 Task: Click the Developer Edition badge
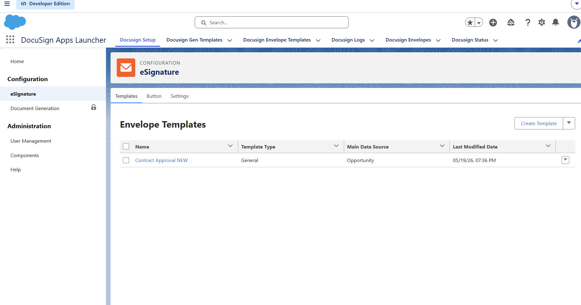[45, 4]
